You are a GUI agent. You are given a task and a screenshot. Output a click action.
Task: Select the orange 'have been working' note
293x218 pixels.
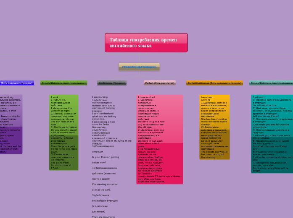click(x=214, y=111)
